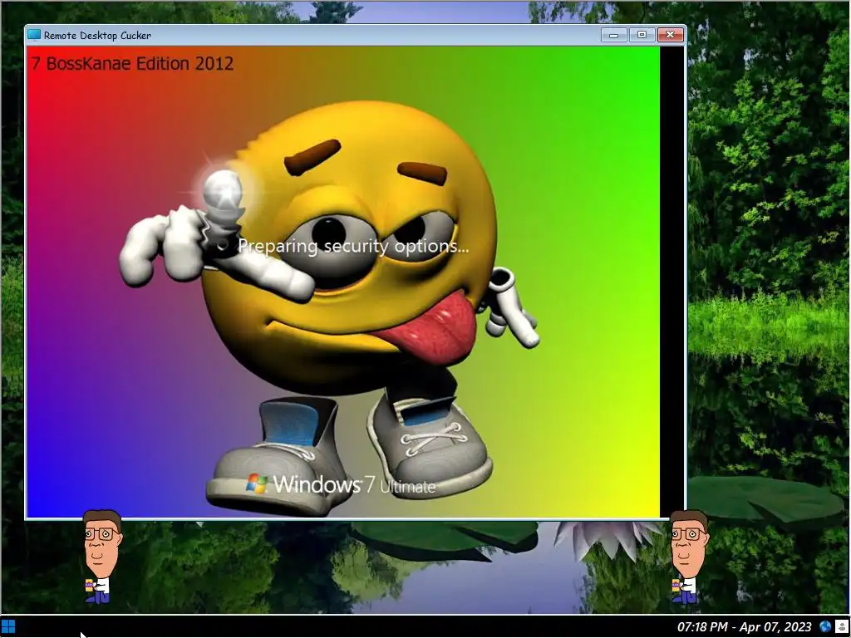Click the taskbar clock showing 07:18 PM
This screenshot has width=851, height=638.
pyautogui.click(x=744, y=627)
